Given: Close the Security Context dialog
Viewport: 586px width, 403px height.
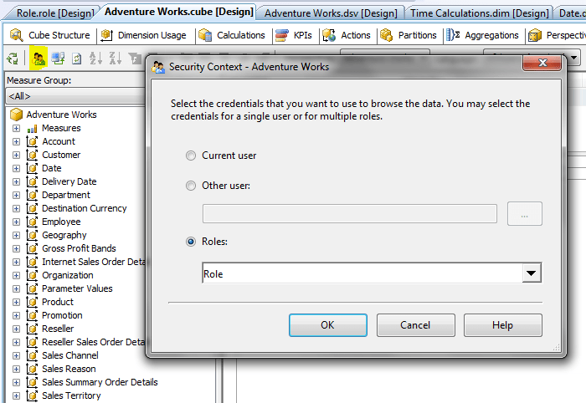Looking at the screenshot, I should pyautogui.click(x=542, y=63).
